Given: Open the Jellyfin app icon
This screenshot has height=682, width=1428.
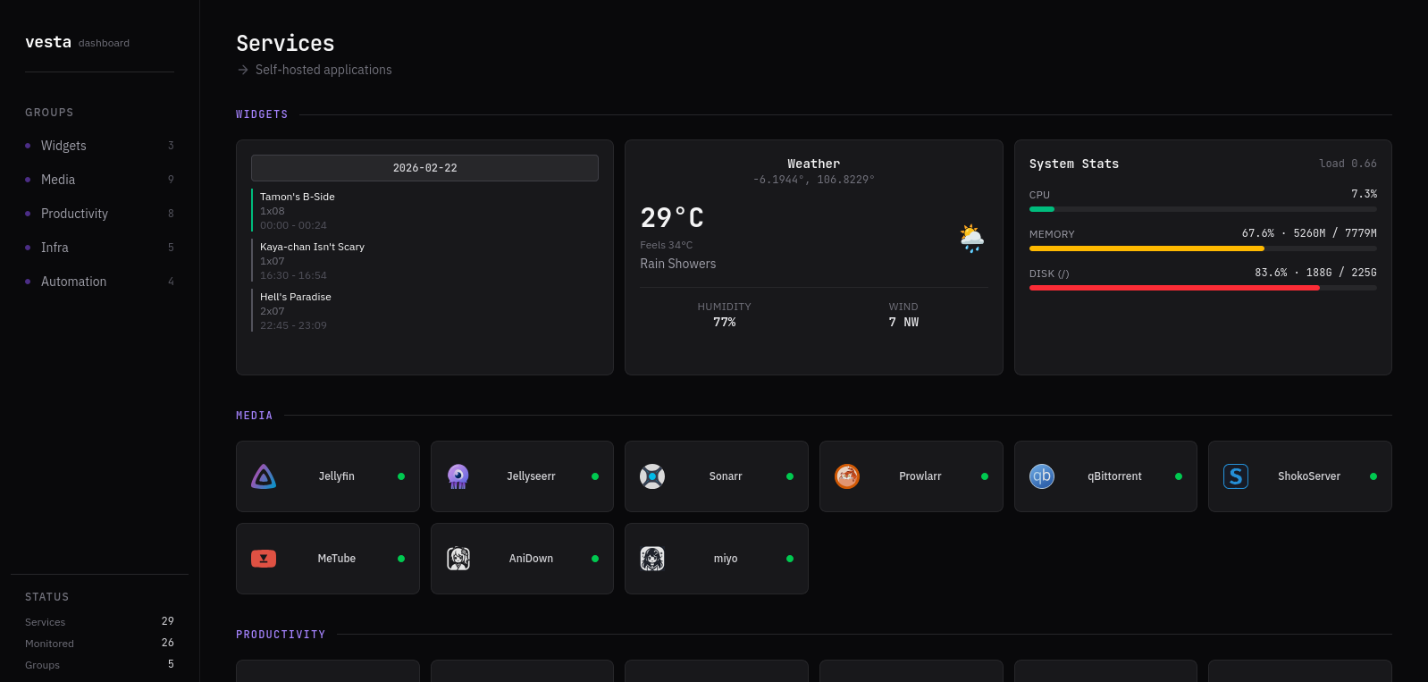Looking at the screenshot, I should [x=264, y=476].
